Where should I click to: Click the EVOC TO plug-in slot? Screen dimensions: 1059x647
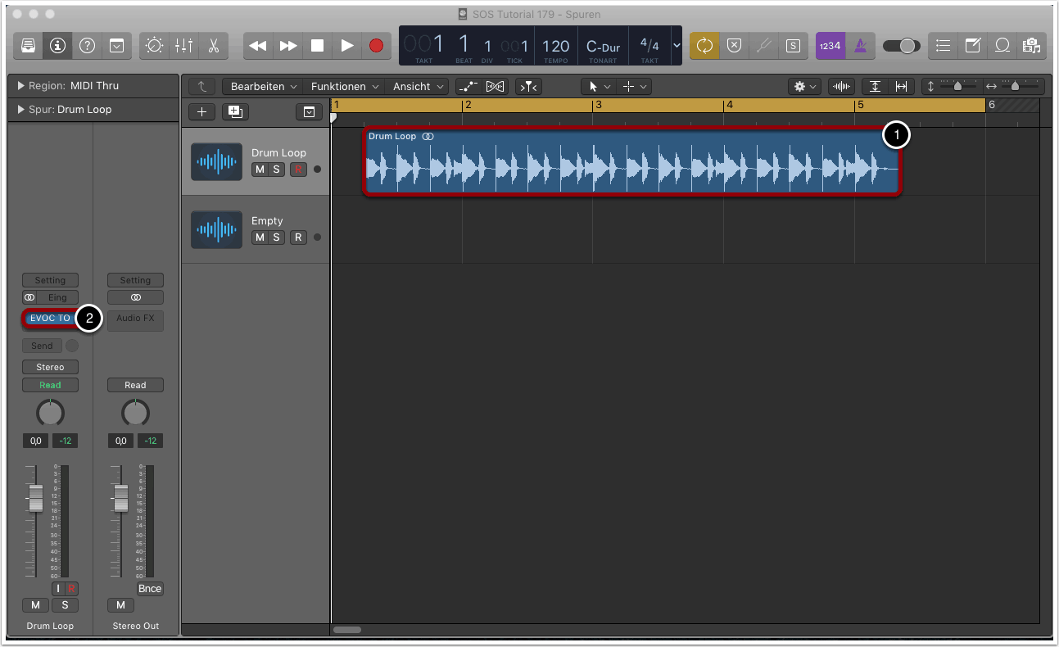tap(49, 319)
